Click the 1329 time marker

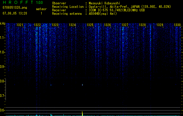(x=160, y=25)
